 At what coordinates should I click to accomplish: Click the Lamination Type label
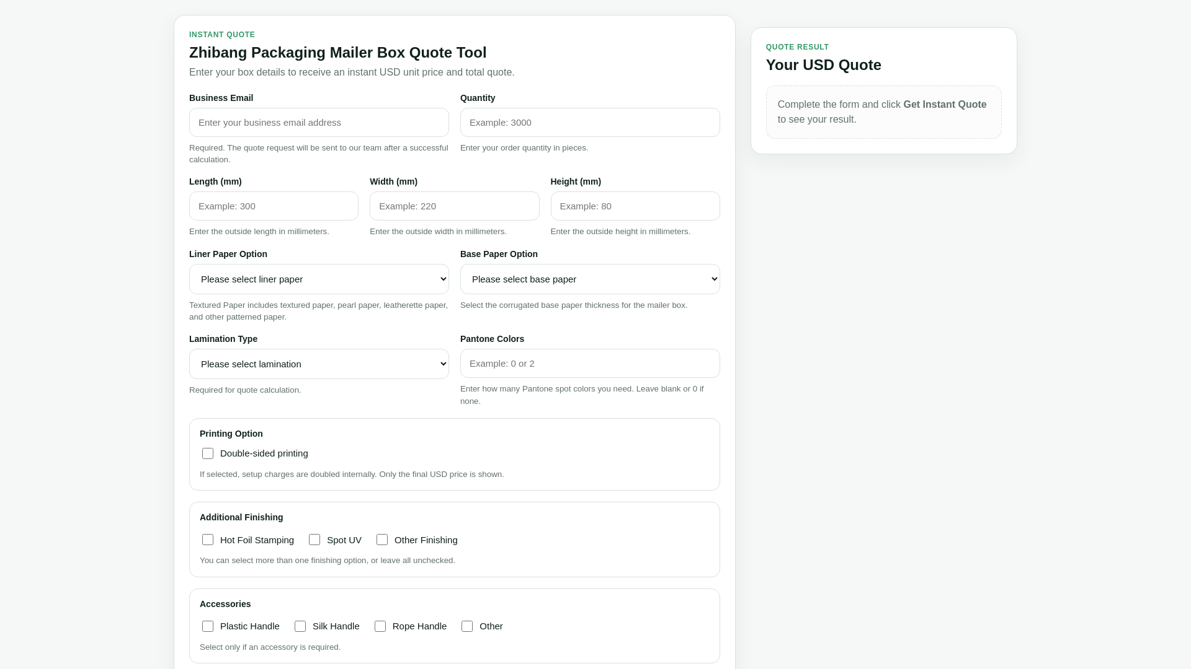coord(223,339)
